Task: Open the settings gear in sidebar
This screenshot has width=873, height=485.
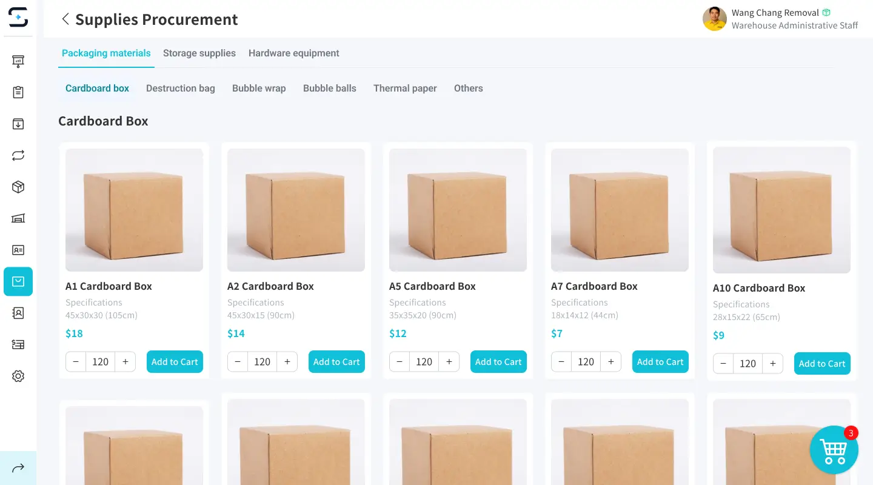Action: coord(18,376)
